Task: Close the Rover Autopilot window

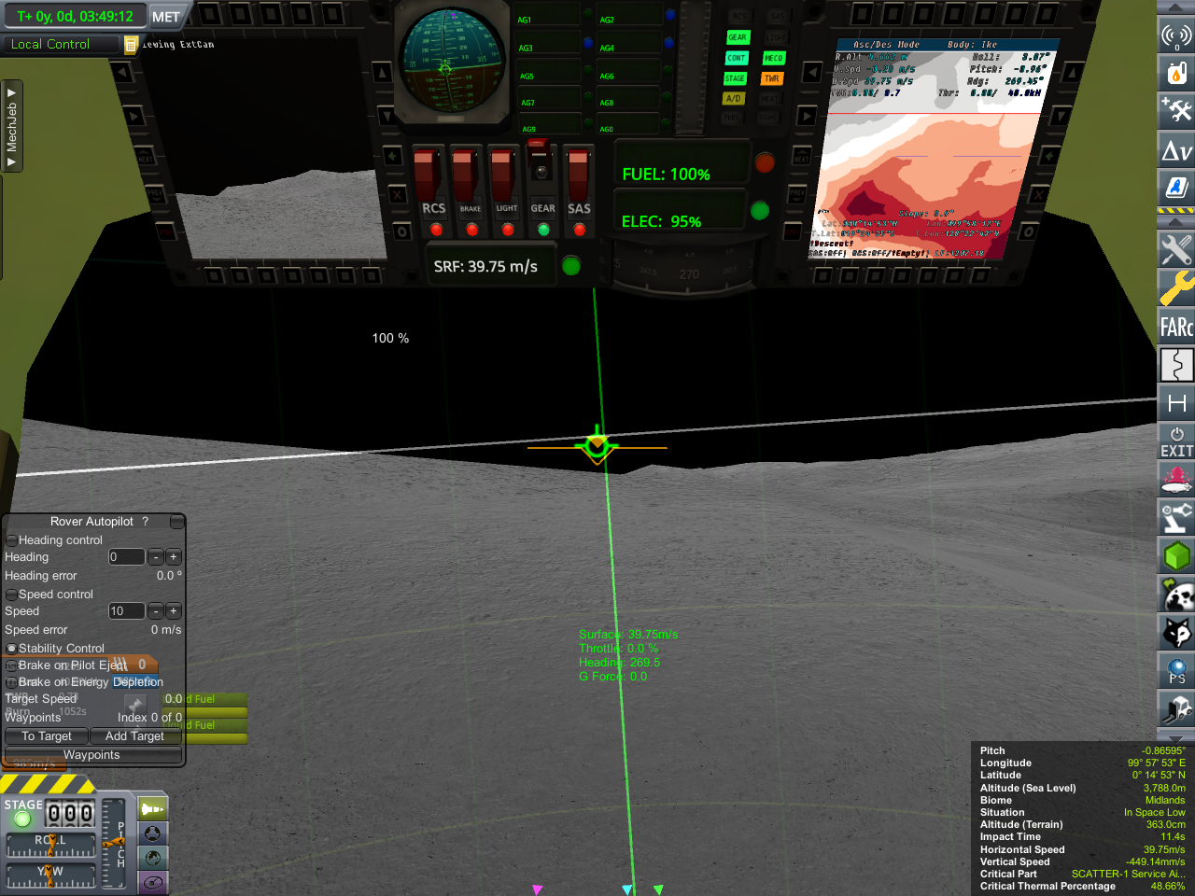Action: pyautogui.click(x=176, y=522)
